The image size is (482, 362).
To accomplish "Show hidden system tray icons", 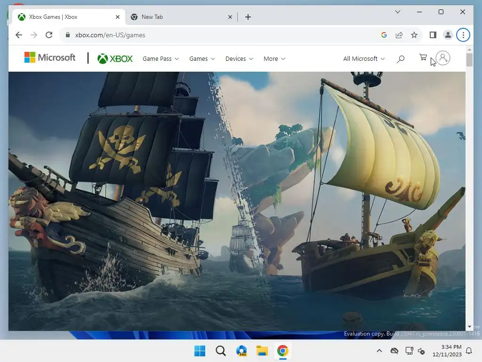I will click(x=379, y=351).
